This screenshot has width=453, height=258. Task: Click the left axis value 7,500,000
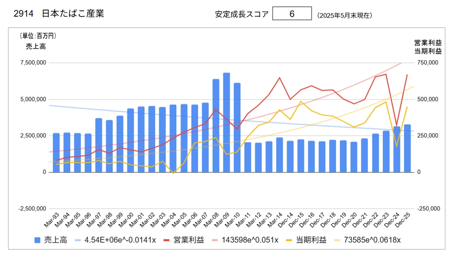coord(33,62)
